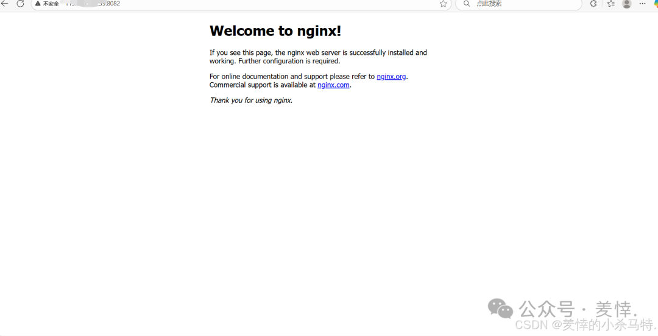Open the browser extensions puzzle icon
Viewport: 658px width, 336px height.
pyautogui.click(x=593, y=4)
